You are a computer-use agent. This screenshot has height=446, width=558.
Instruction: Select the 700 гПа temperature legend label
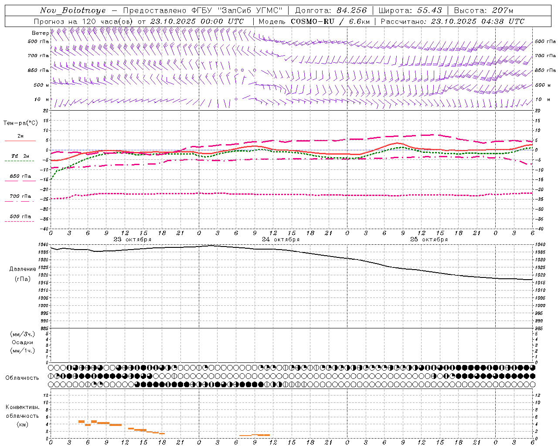point(20,196)
